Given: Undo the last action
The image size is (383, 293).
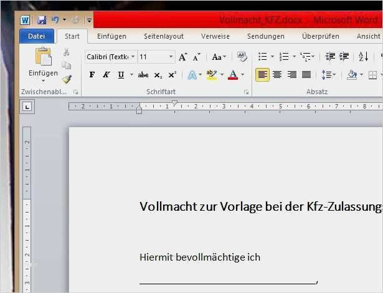Looking at the screenshot, I should click(x=55, y=19).
